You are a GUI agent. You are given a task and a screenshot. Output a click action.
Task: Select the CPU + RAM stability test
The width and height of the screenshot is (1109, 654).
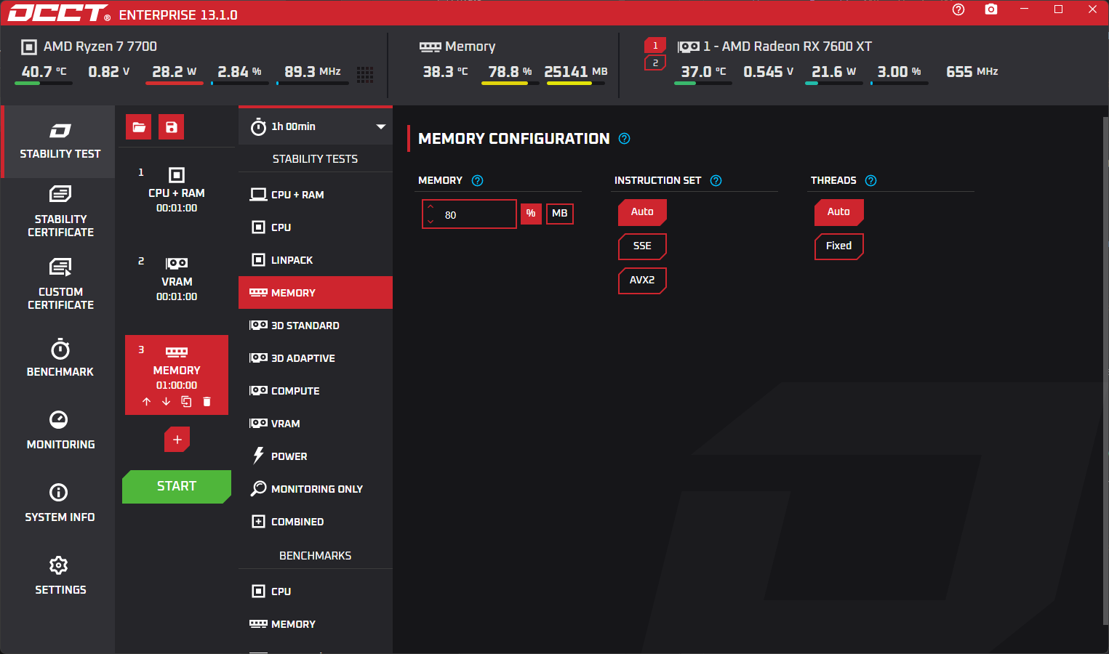pyautogui.click(x=316, y=195)
